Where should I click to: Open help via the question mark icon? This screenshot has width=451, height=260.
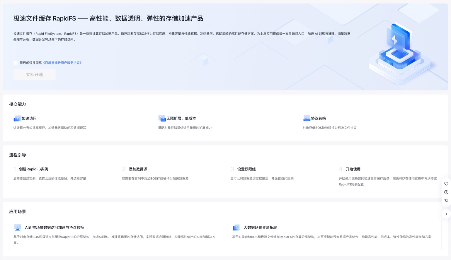(446, 192)
